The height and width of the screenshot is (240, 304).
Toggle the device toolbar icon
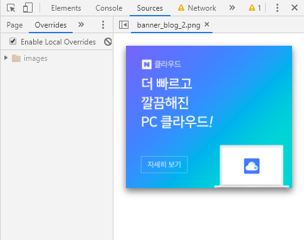click(x=28, y=8)
